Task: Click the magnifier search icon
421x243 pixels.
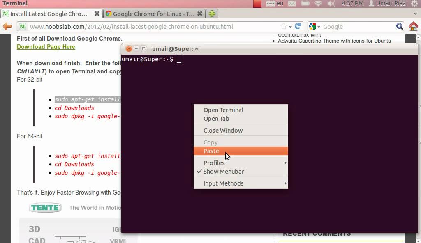Action: click(x=400, y=26)
